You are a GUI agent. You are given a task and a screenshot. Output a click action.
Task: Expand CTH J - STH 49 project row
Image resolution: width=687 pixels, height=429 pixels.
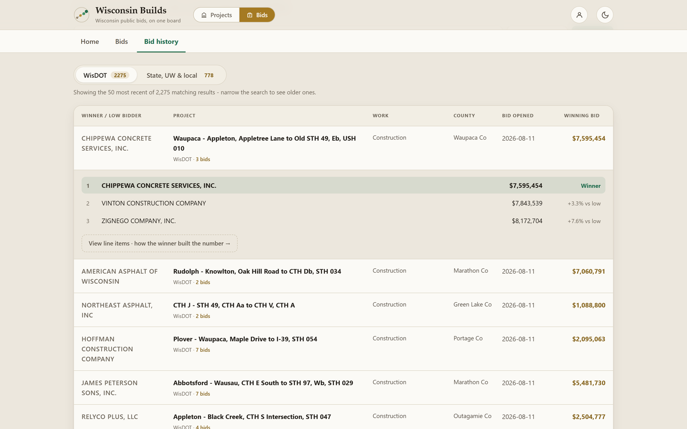click(343, 310)
